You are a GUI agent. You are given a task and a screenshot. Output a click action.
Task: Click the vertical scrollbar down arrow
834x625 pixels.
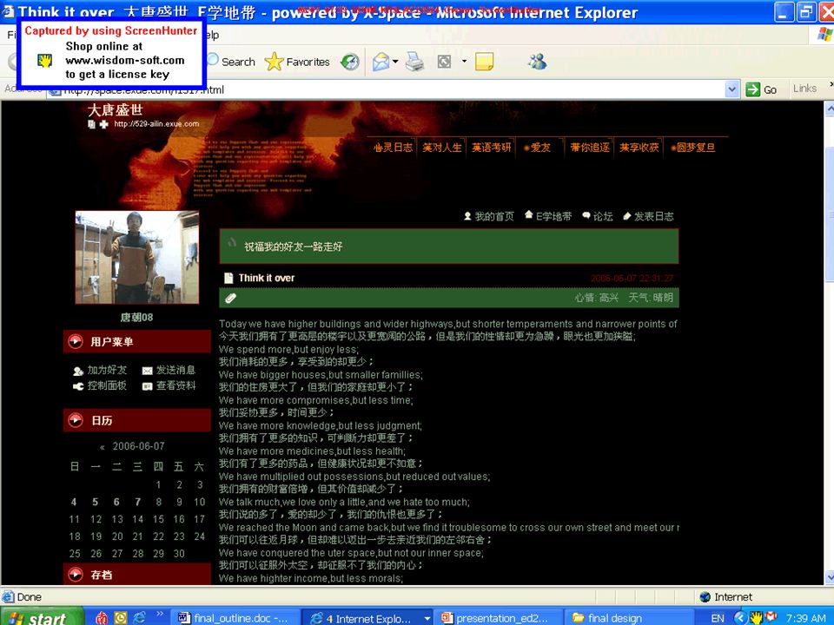(x=829, y=578)
